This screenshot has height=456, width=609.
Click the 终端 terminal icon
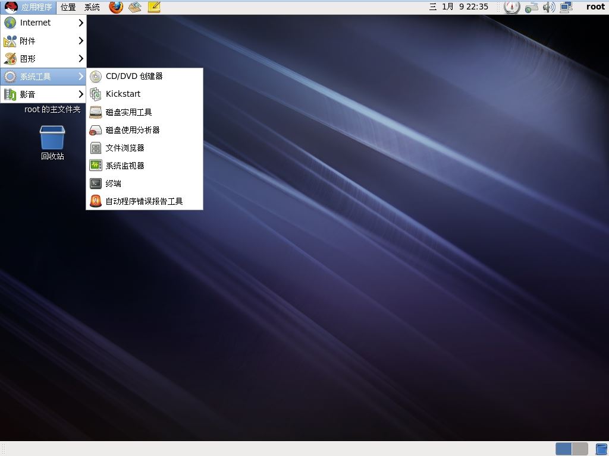[x=96, y=183]
